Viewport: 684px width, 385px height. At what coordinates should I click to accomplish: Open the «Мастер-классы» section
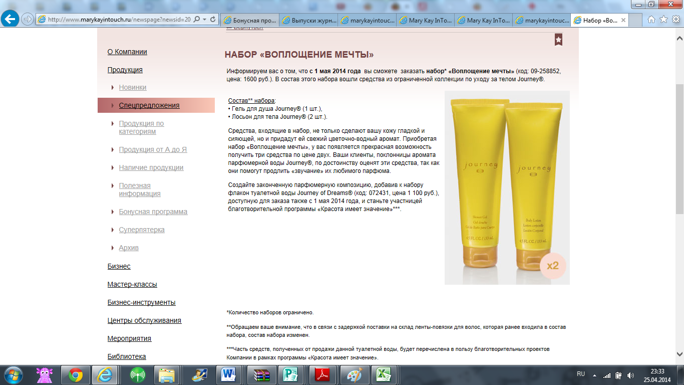[x=132, y=284]
